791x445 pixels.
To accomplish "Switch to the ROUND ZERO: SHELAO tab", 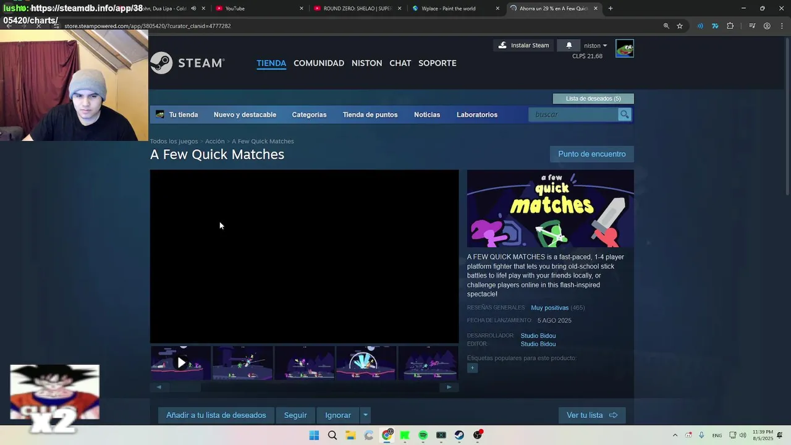I will coord(358,8).
